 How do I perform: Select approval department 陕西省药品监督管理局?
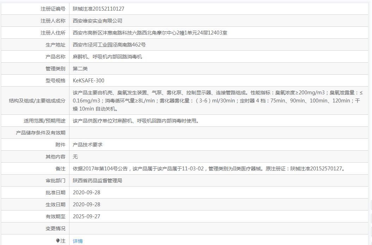98,181
